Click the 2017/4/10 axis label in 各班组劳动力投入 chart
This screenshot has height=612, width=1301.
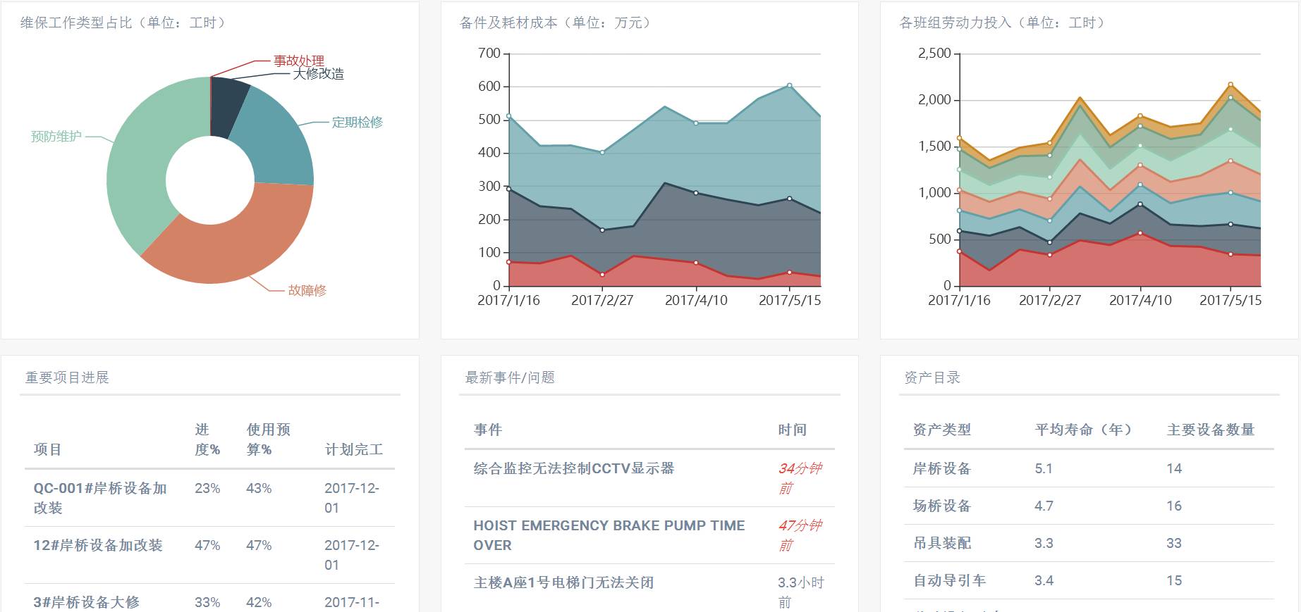pyautogui.click(x=1140, y=300)
